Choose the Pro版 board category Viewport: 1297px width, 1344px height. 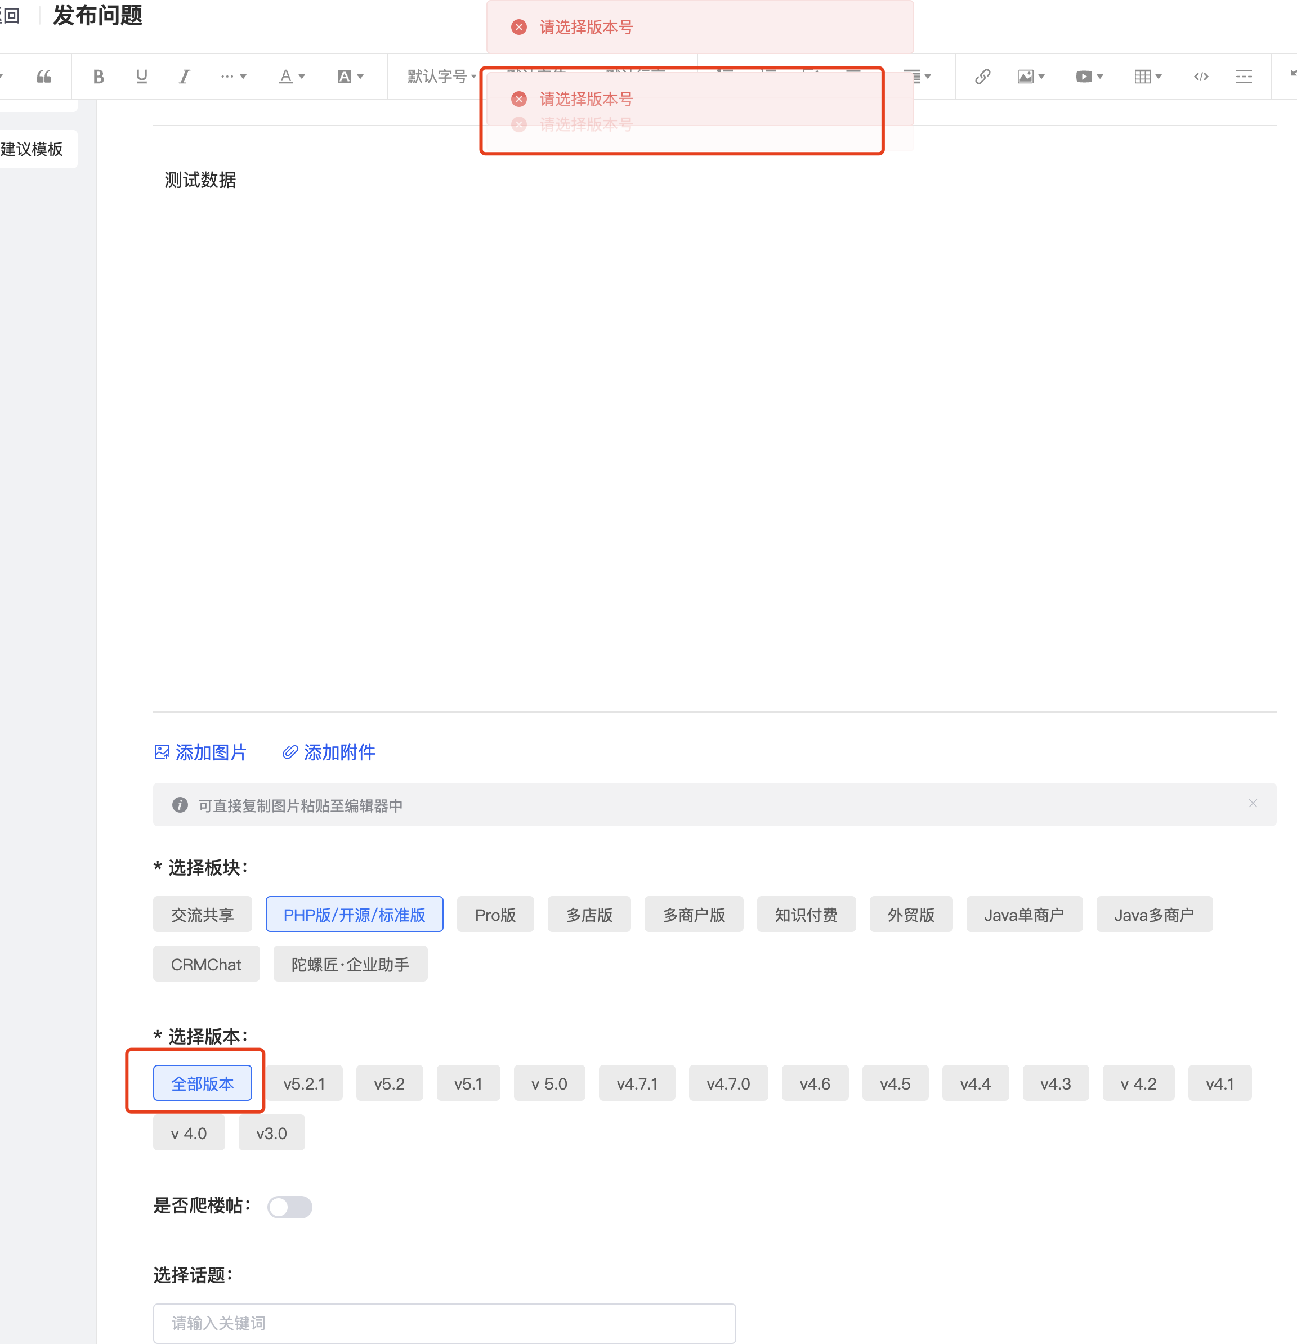tap(494, 915)
